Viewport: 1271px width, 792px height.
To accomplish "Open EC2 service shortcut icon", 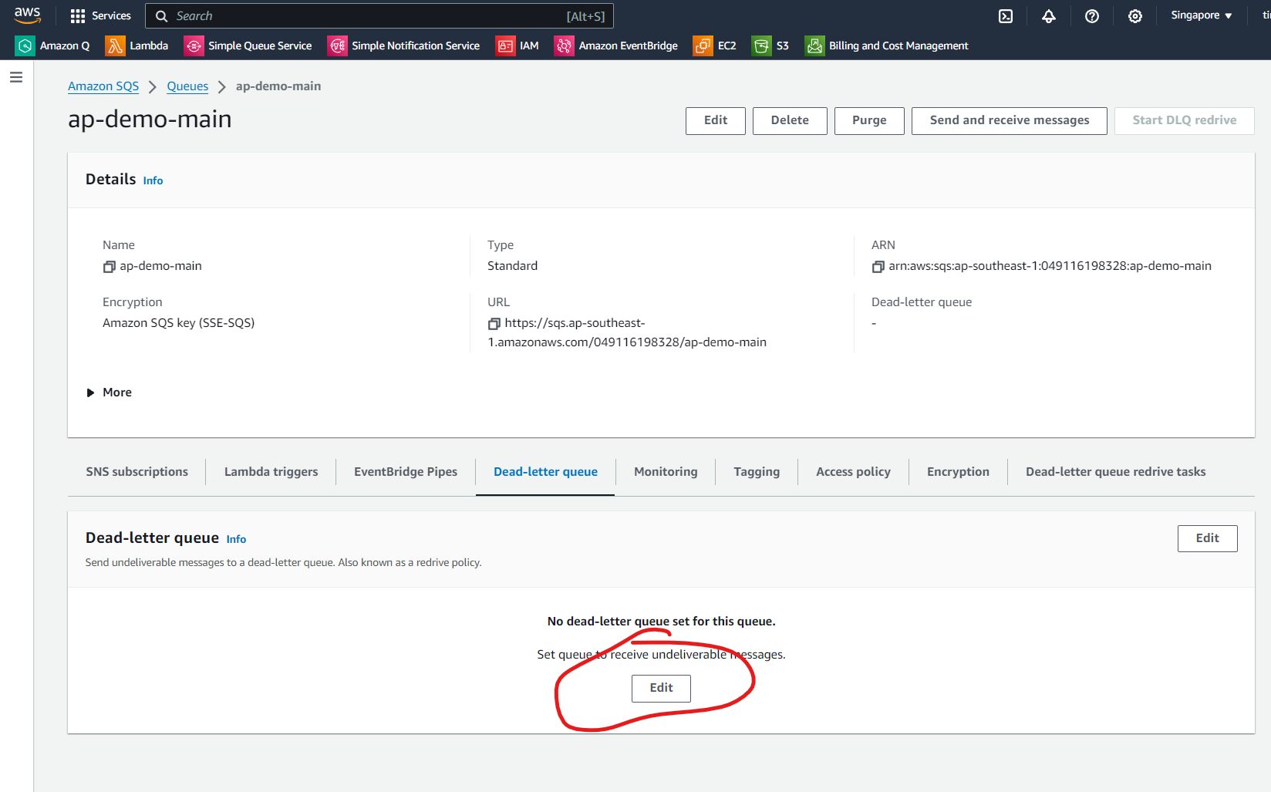I will [x=703, y=46].
